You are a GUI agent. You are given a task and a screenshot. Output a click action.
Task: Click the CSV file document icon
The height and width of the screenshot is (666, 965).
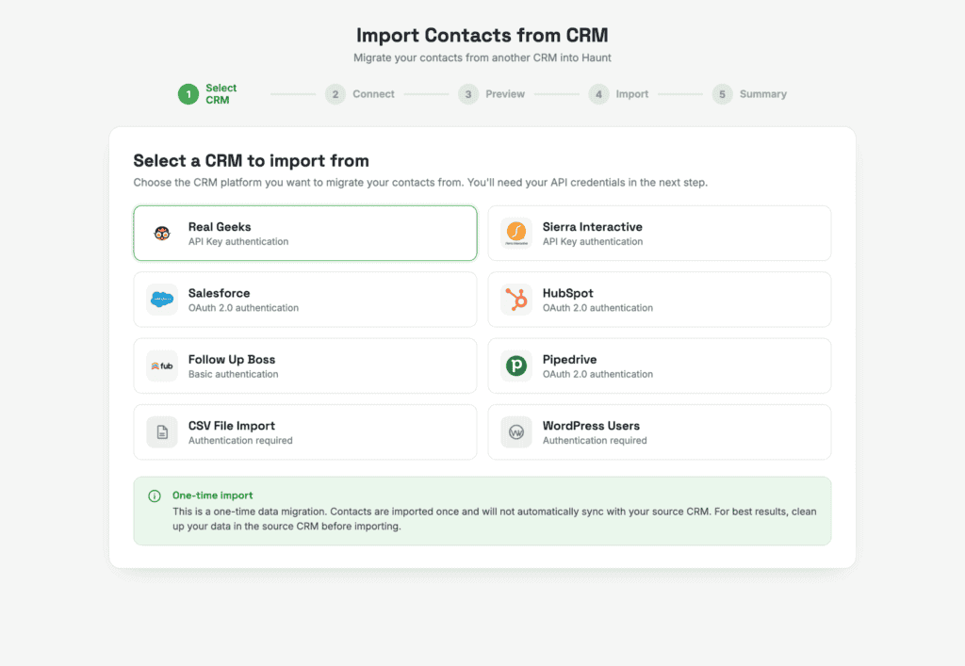[162, 432]
